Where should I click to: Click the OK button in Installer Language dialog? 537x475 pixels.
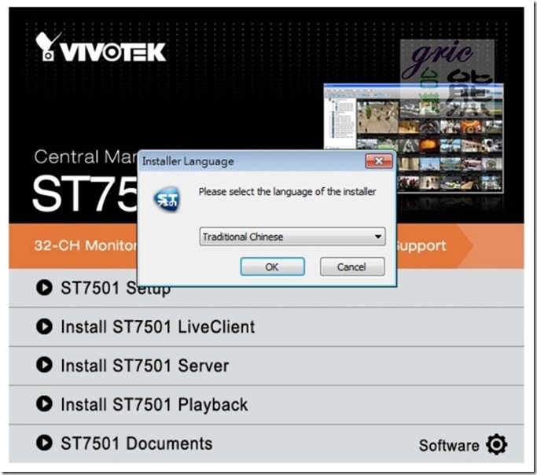(x=272, y=267)
